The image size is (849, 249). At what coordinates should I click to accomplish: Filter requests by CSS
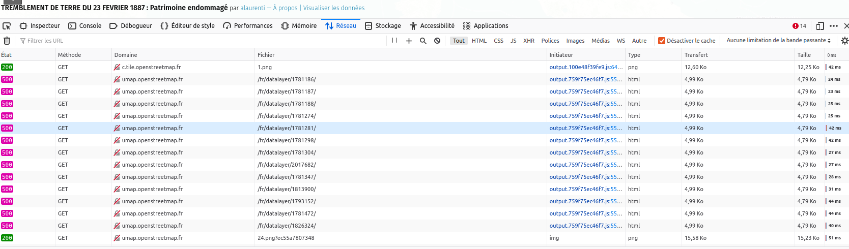click(499, 41)
